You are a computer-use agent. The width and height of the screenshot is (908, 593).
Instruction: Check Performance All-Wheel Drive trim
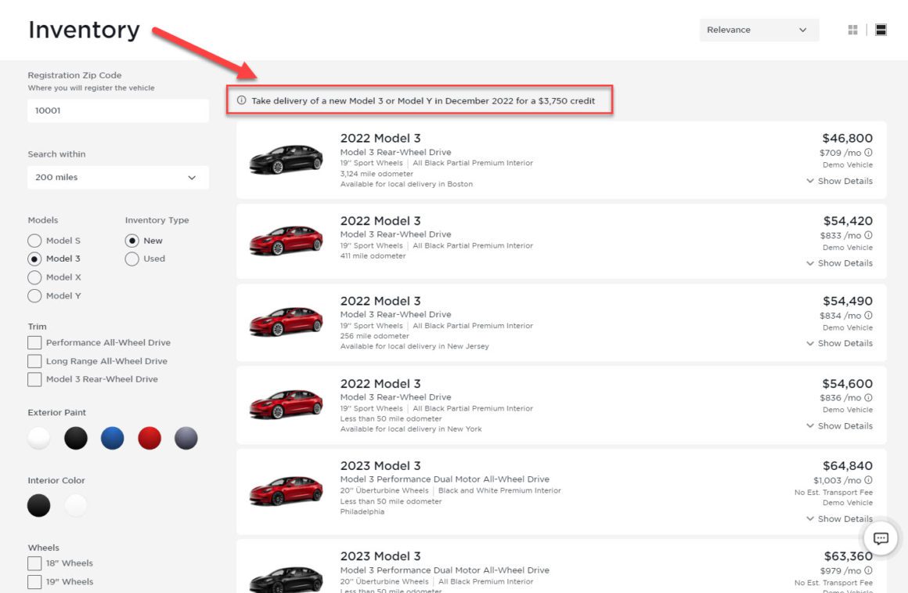coord(34,342)
